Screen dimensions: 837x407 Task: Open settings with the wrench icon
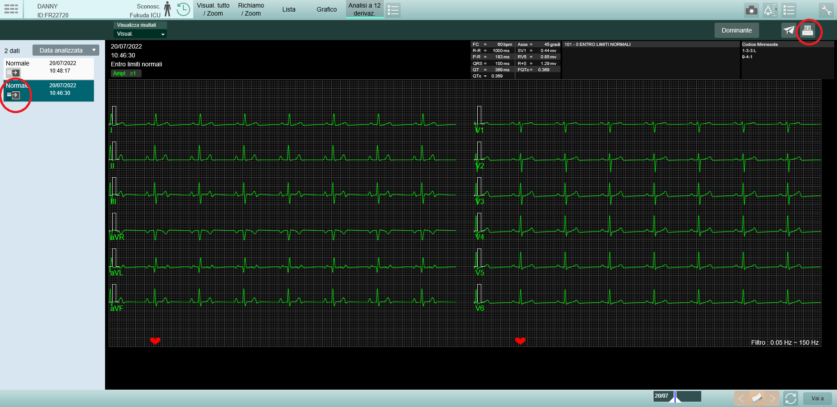(x=826, y=10)
